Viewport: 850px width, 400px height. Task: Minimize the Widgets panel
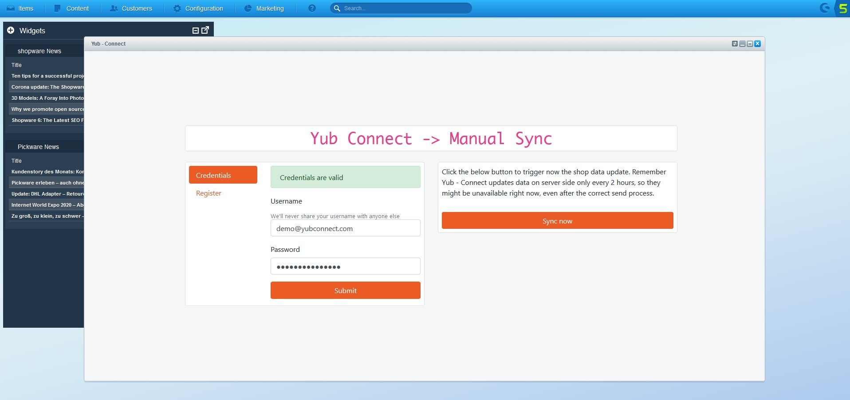[195, 31]
